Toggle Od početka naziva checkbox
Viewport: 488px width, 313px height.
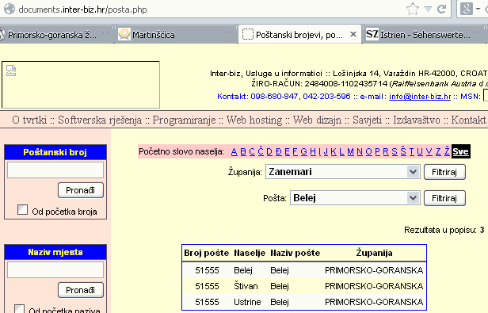[x=19, y=309]
